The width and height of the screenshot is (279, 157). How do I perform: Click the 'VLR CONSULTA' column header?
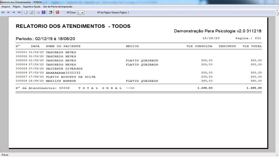click(x=199, y=46)
